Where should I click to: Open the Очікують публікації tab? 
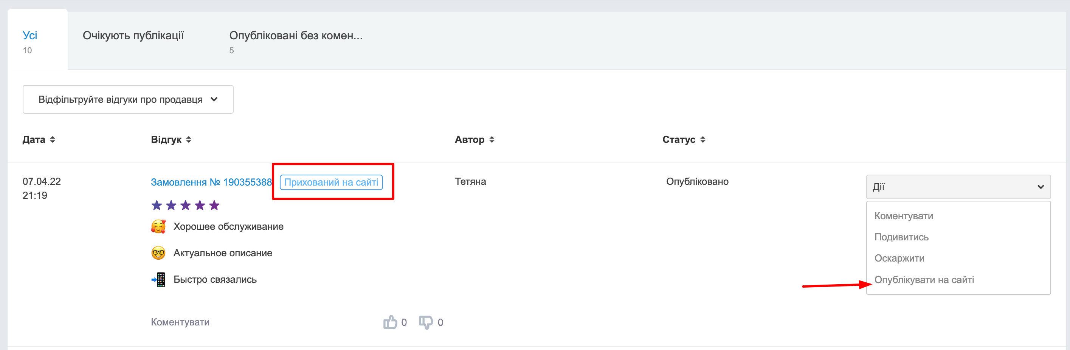click(133, 35)
